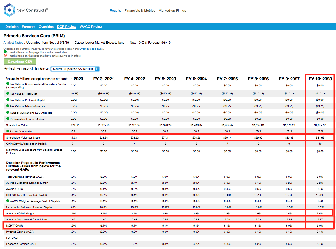The height and width of the screenshot is (249, 336).
Task: Click the Incremental Return on Invested Capital label
Action: (29, 207)
